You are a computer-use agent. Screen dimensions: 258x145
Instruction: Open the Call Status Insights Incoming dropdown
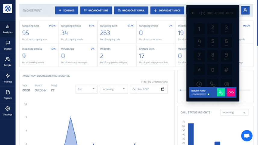pyautogui.click(x=234, y=113)
